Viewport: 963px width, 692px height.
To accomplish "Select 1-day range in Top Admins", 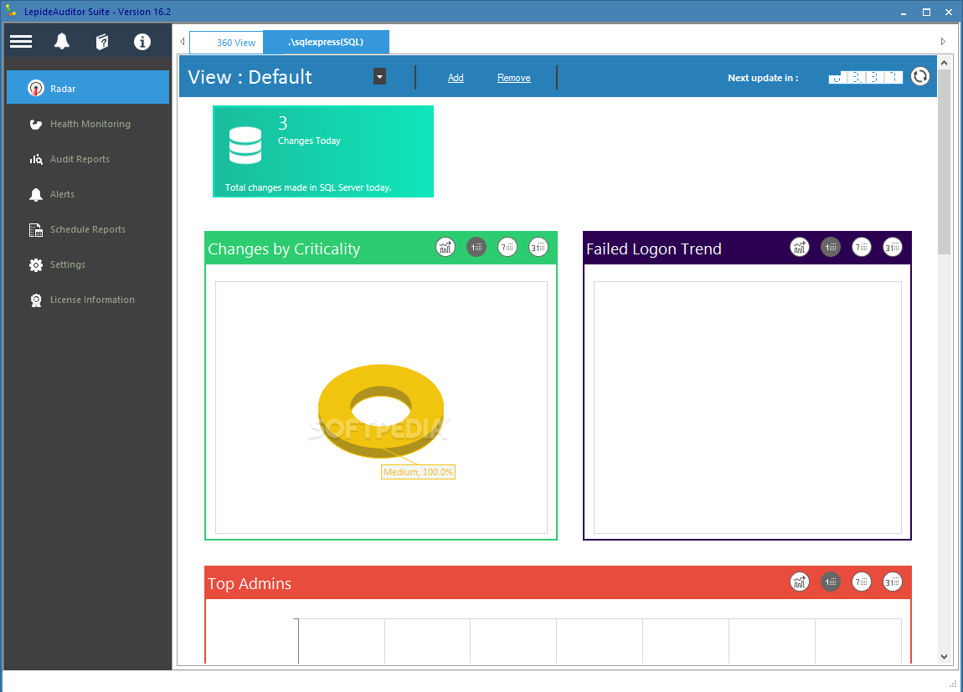I will coord(831,582).
